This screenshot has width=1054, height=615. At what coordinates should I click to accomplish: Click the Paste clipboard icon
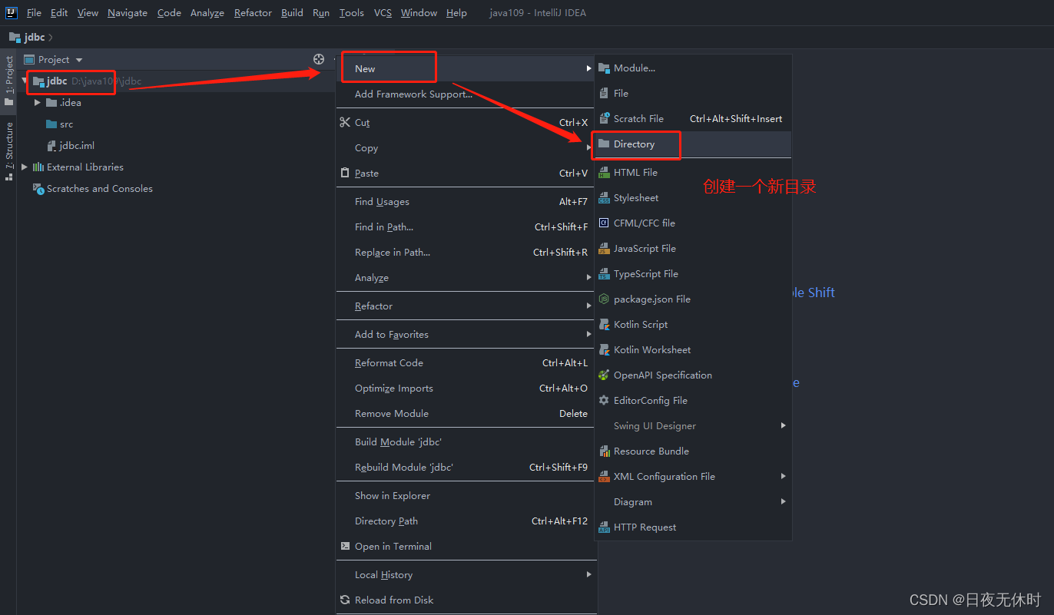click(345, 173)
